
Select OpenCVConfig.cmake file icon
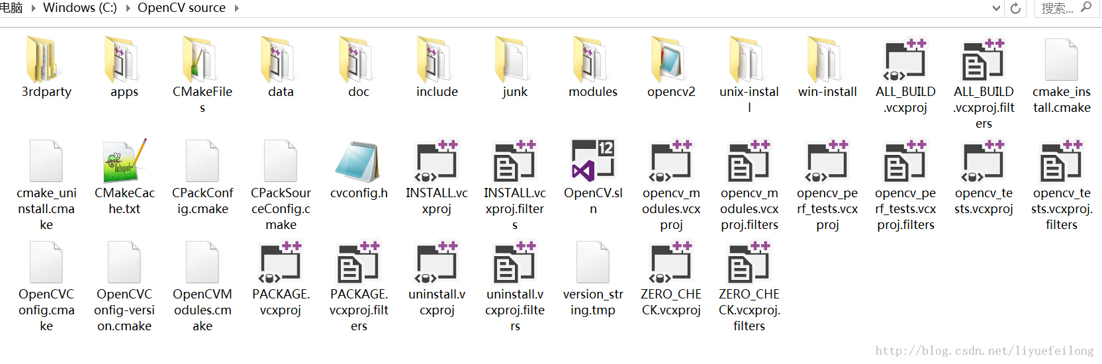(46, 262)
